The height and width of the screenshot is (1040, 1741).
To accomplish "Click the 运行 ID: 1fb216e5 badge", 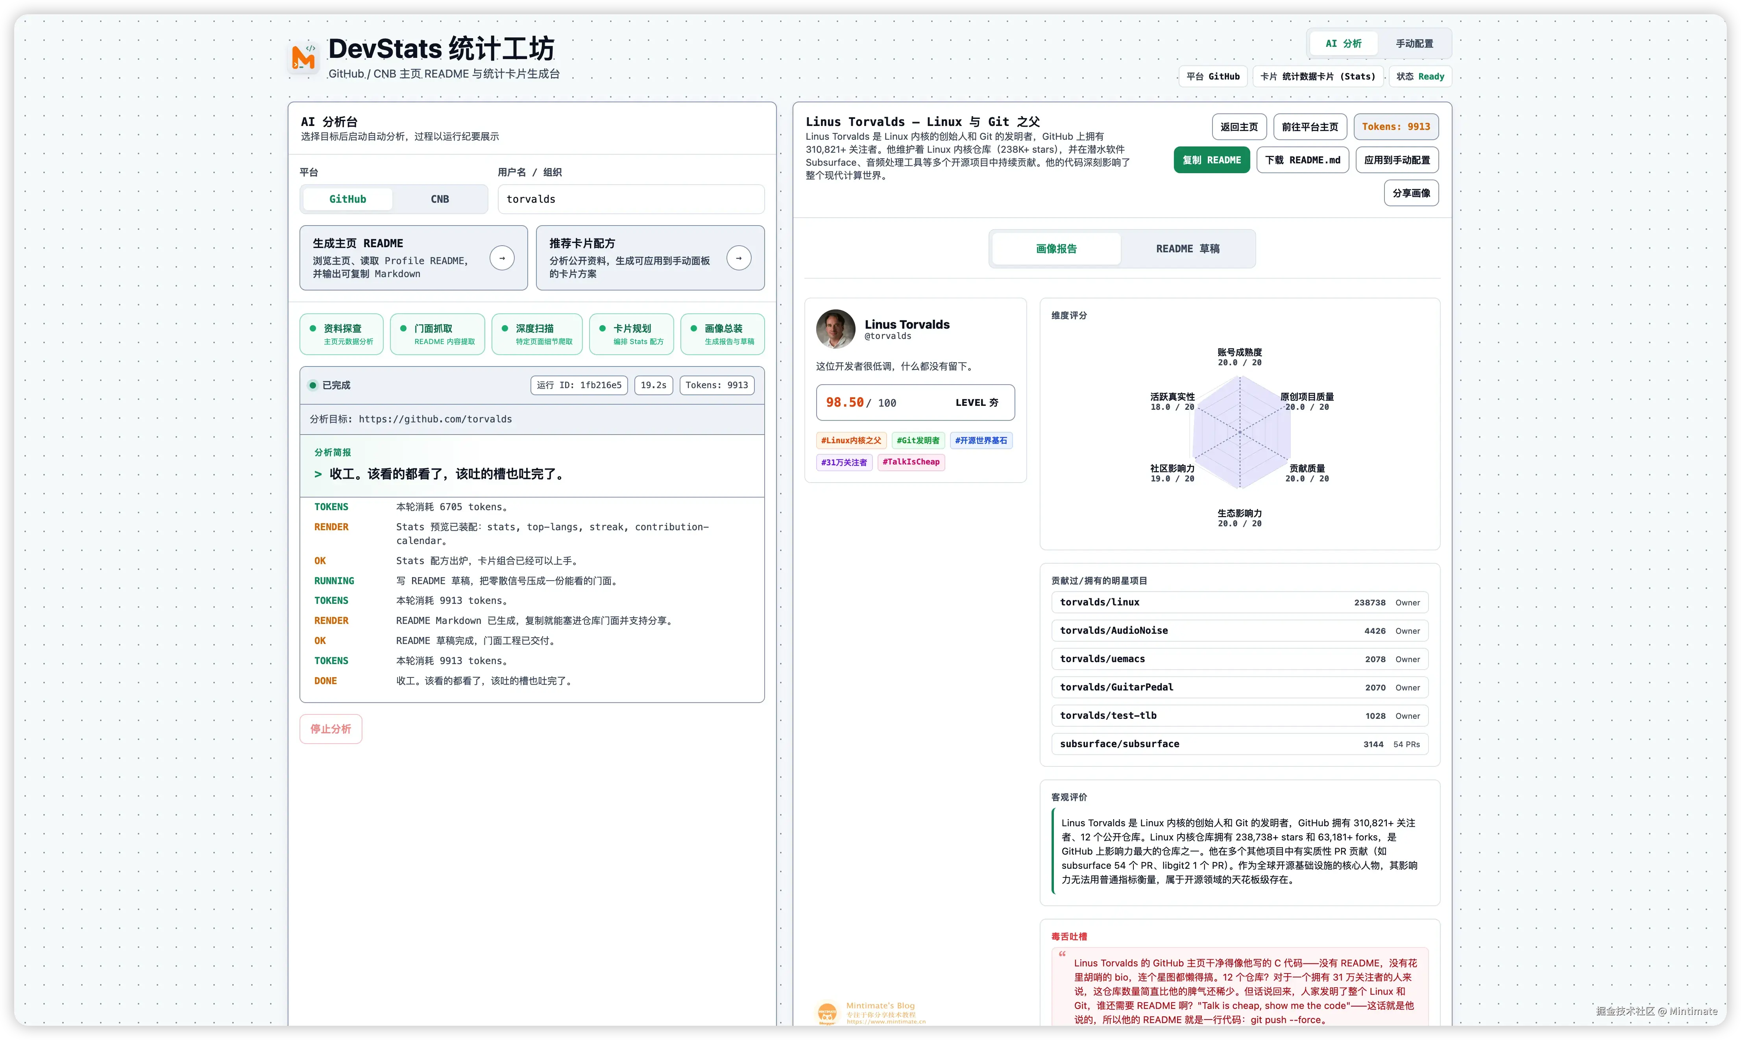I will click(x=579, y=385).
